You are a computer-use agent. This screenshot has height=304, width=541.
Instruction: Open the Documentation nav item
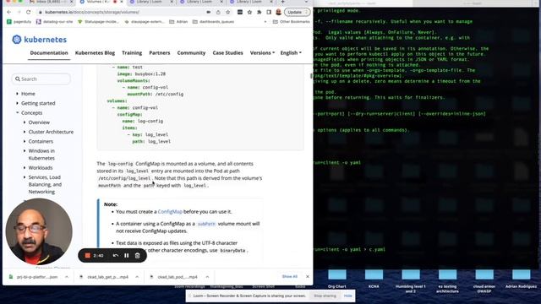[x=49, y=52]
